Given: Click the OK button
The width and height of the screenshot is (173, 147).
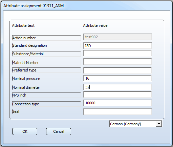Looking at the screenshot, I should point(25,131).
